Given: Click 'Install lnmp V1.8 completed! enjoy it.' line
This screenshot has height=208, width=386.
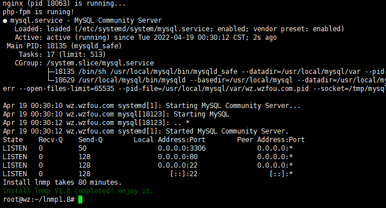Looking at the screenshot, I should 78,191.
